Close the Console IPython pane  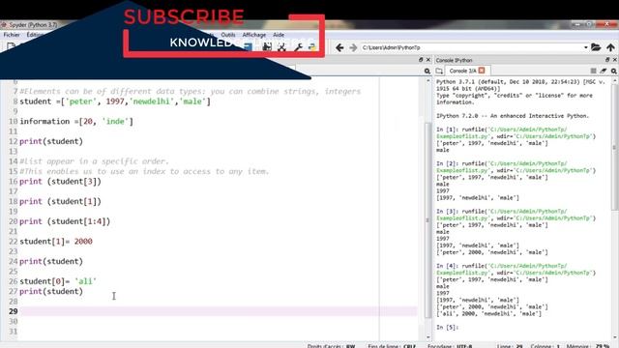coord(615,60)
